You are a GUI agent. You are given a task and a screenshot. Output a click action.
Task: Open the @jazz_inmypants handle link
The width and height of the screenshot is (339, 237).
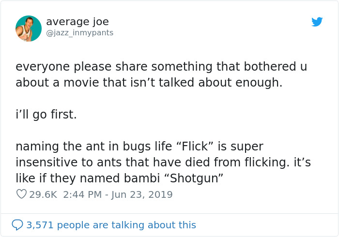(x=79, y=33)
